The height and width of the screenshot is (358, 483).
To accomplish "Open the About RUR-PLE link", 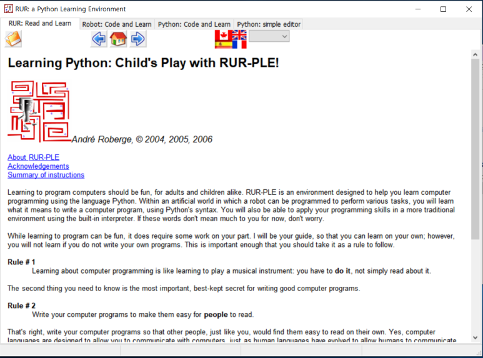I will 33,157.
